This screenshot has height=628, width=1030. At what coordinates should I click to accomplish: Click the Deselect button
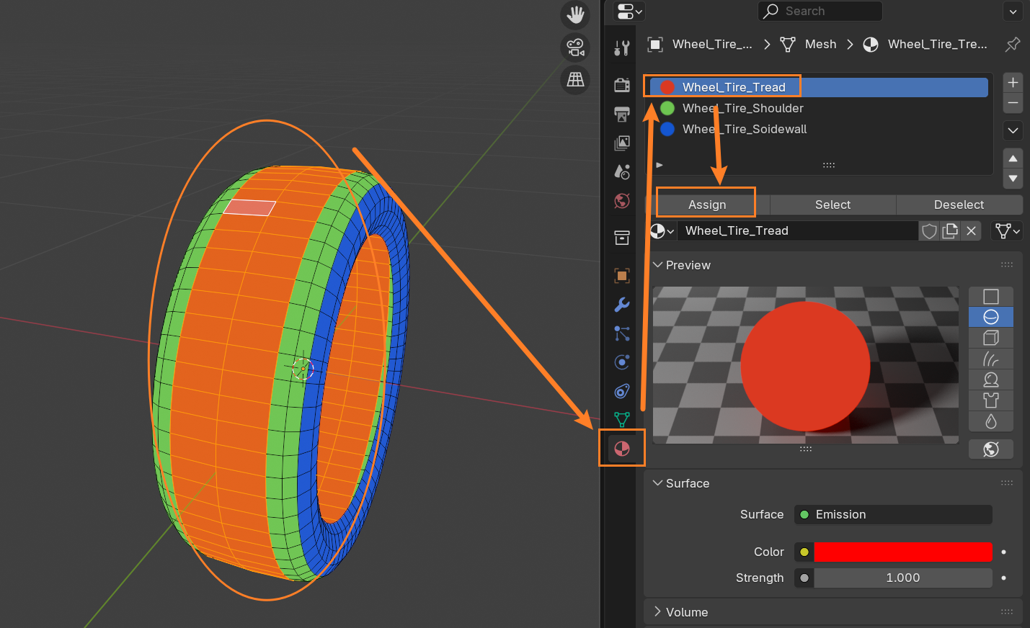[958, 205]
